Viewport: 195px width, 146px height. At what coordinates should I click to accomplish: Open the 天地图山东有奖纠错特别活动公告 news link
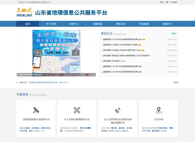point(43,82)
